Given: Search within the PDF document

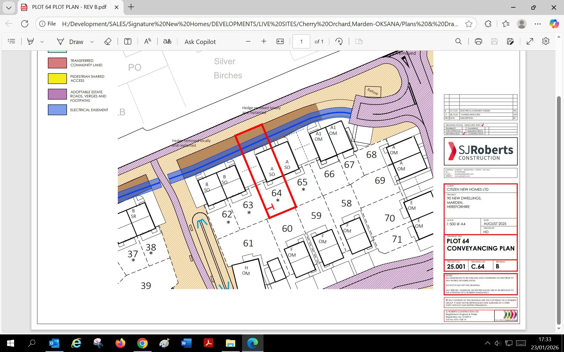Looking at the screenshot, I should point(458,41).
